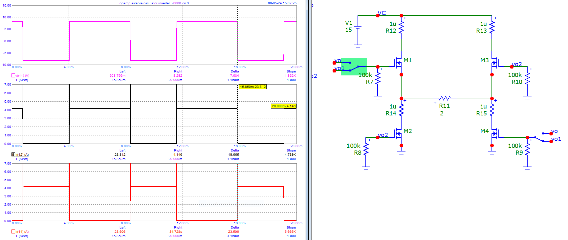This screenshot has width=568, height=240.
Task: Click ground symbol below R7
Action: (x=378, y=97)
